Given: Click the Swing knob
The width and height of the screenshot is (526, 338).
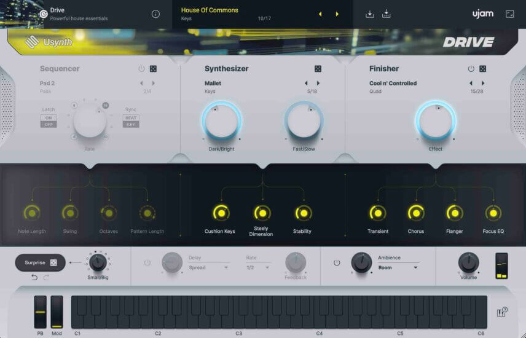Looking at the screenshot, I should 70,213.
